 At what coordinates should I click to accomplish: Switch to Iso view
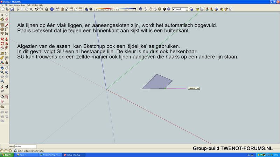58,9
